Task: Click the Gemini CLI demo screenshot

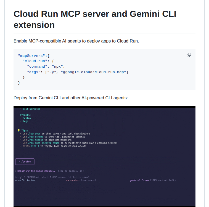Action: pos(104,156)
